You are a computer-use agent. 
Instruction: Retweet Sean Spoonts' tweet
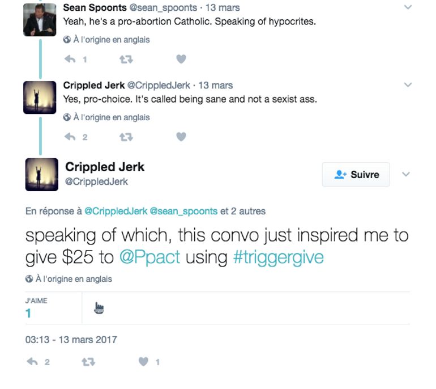pos(126,59)
